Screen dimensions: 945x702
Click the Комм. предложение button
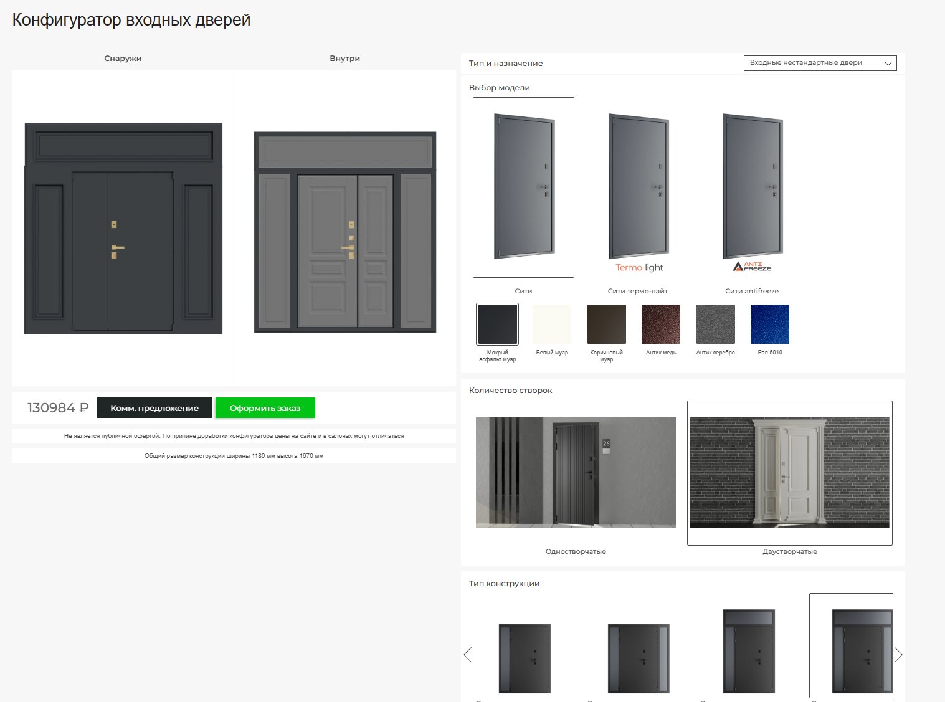(154, 408)
